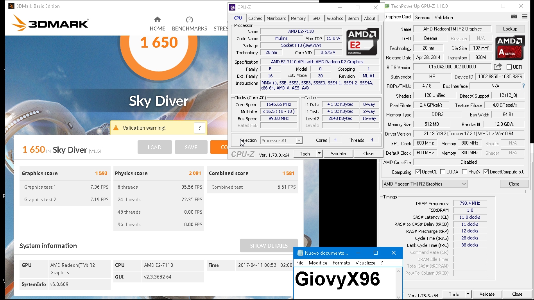Click the Notepad title bar document icon
534x300 pixels.
(x=300, y=253)
